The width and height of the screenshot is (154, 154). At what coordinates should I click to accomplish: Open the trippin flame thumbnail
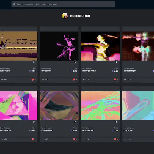click(x=59, y=106)
